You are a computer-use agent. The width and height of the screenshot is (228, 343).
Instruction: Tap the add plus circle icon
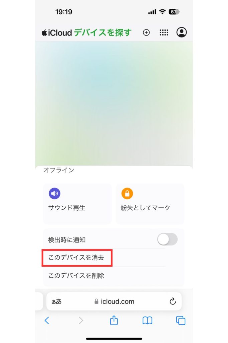(146, 32)
